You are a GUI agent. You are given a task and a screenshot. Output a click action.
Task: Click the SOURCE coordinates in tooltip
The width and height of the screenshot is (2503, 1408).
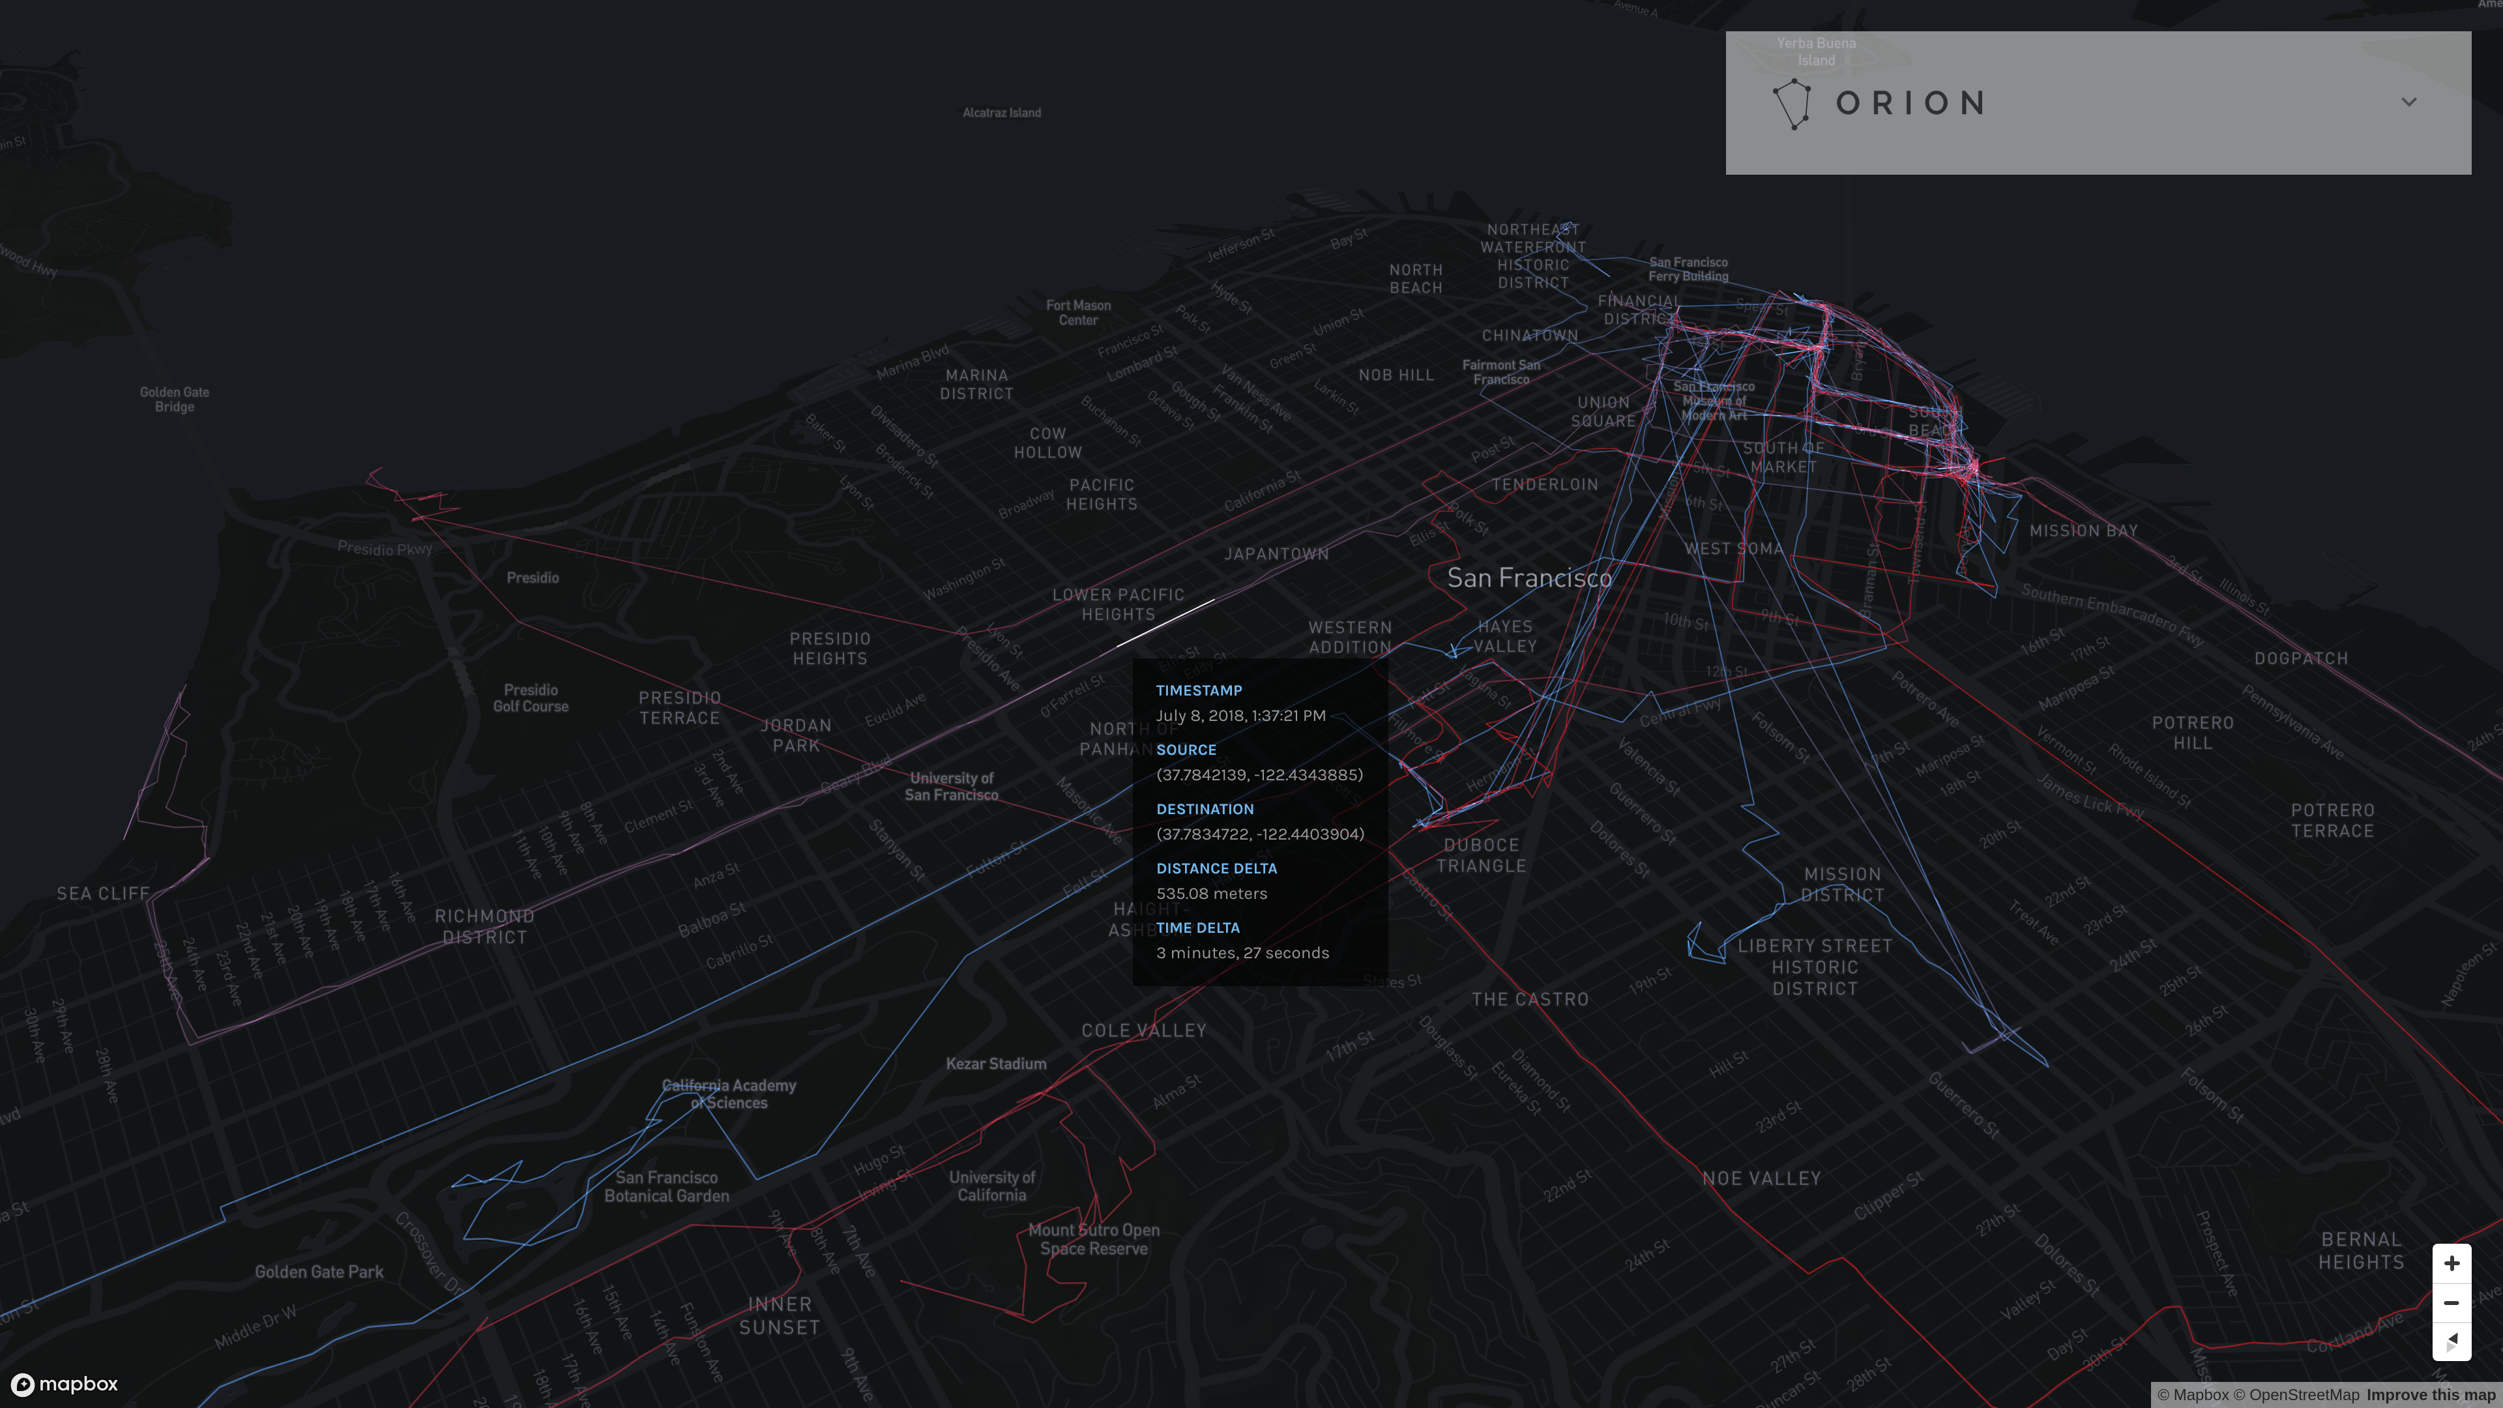[1259, 774]
